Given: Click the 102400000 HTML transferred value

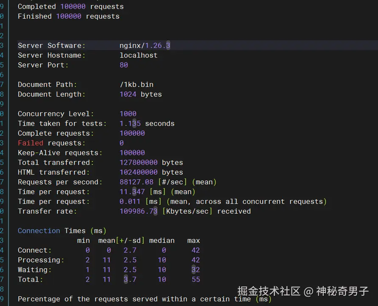Looking at the screenshot, I should (x=139, y=172).
